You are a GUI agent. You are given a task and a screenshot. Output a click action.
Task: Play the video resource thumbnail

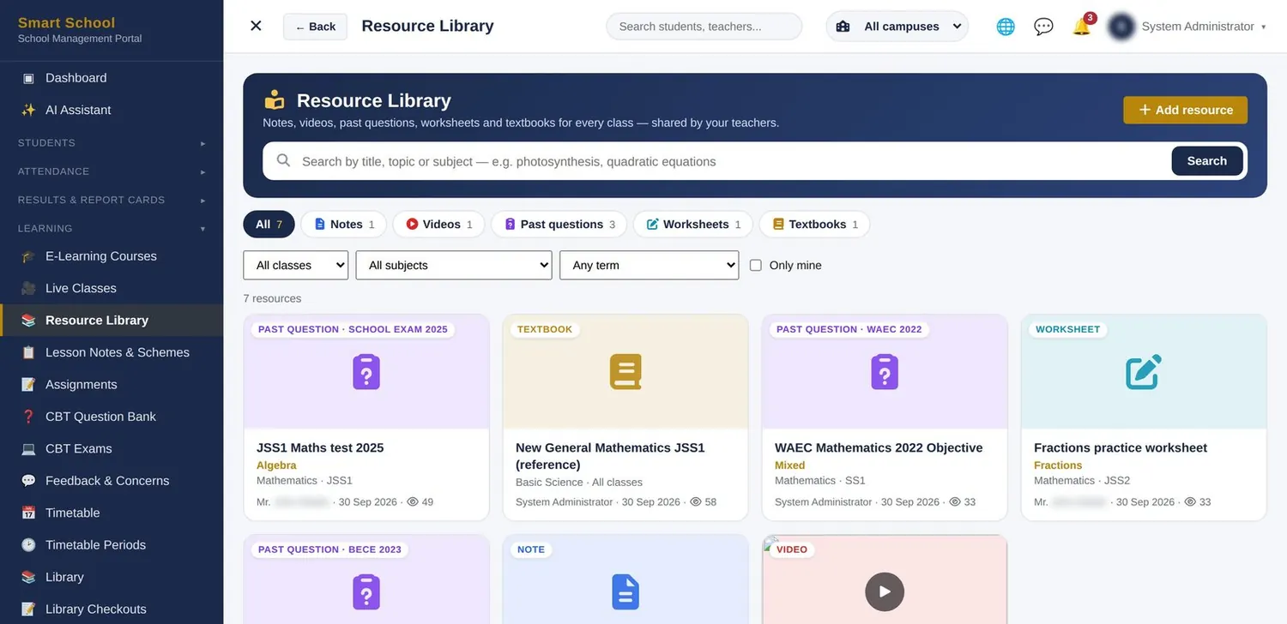(x=885, y=591)
